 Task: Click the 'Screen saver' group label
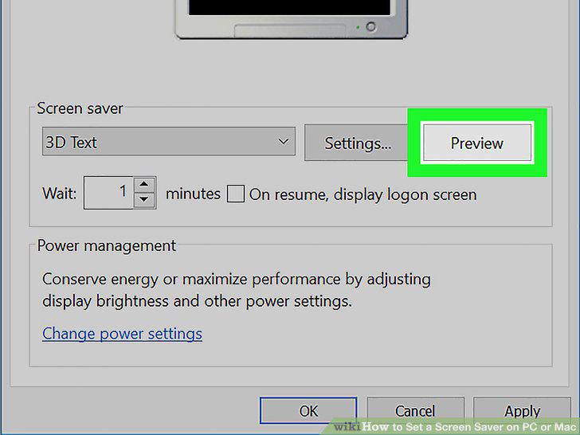(x=80, y=108)
